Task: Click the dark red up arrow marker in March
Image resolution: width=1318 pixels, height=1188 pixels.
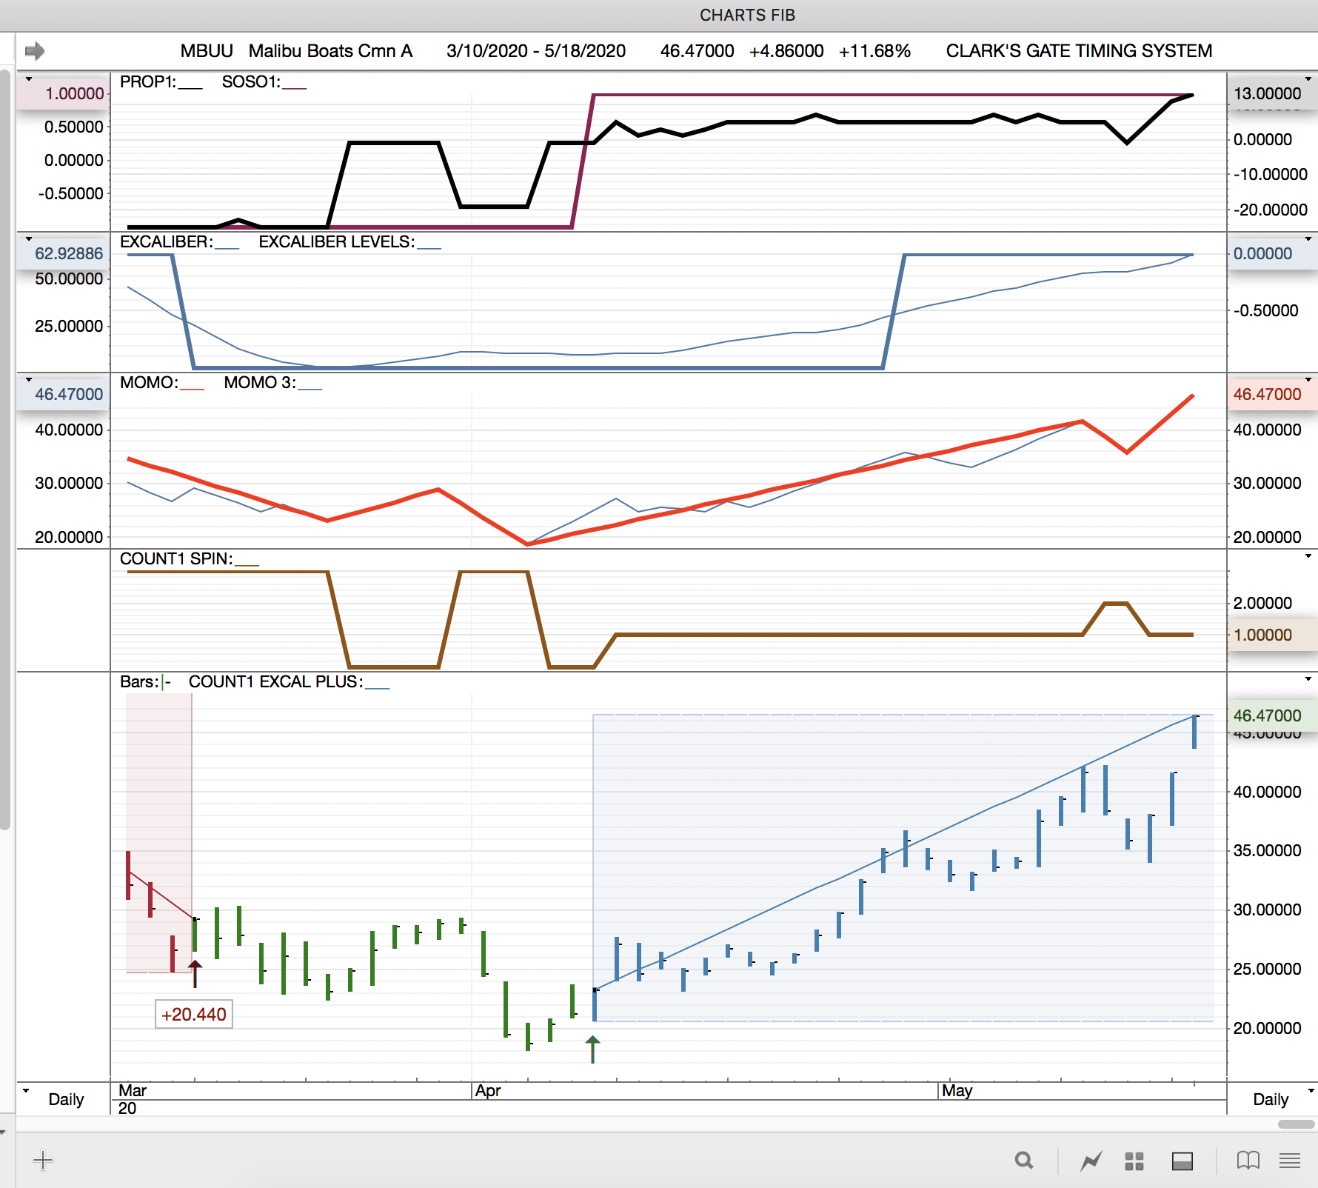Action: (x=195, y=974)
